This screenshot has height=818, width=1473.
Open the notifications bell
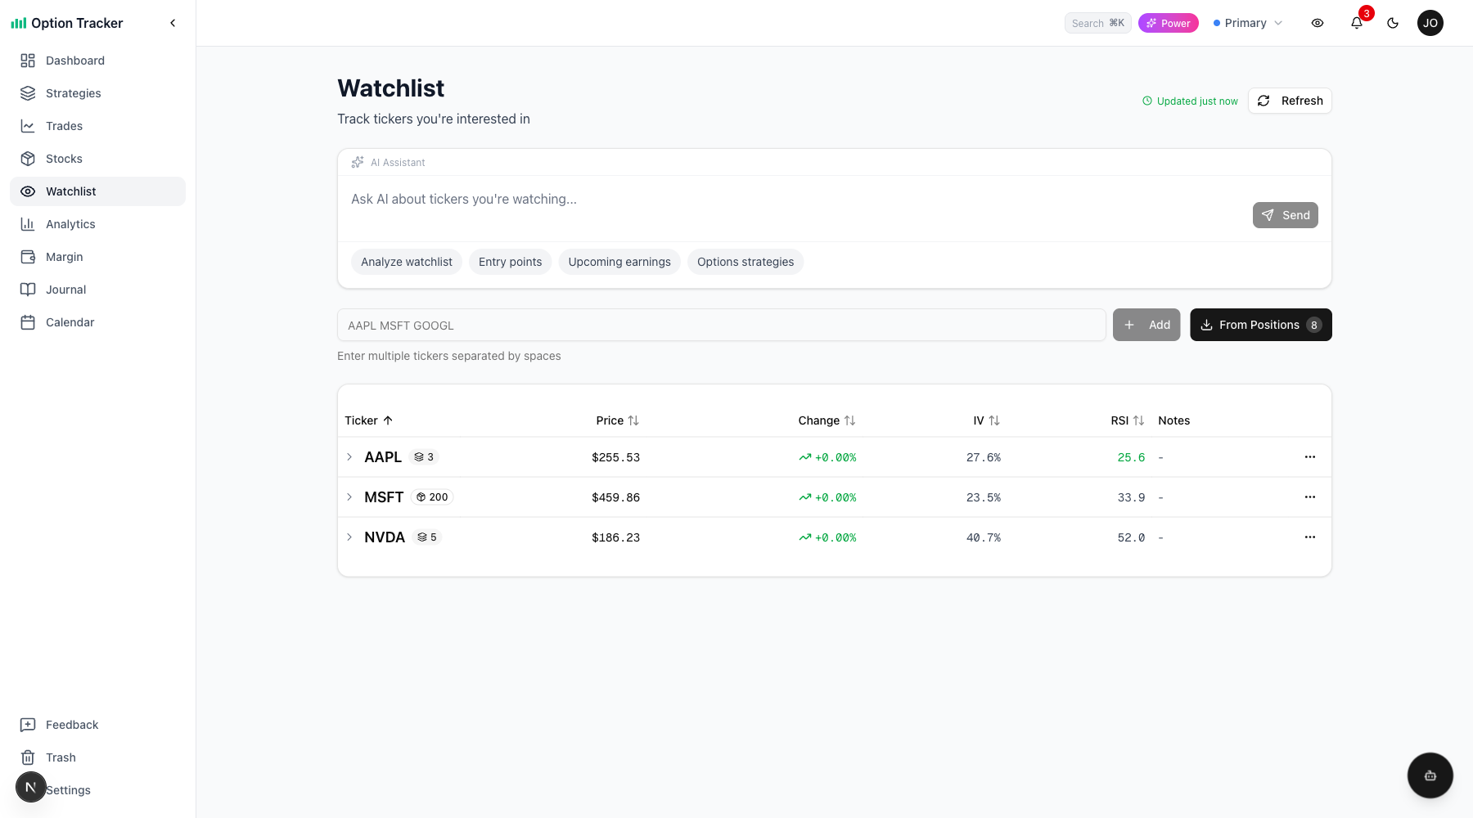(x=1356, y=23)
